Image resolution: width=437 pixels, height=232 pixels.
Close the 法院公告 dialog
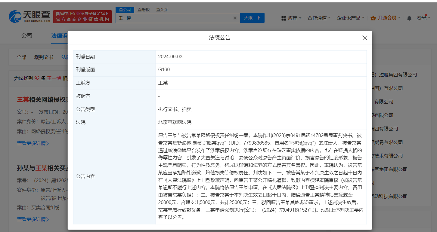click(365, 38)
